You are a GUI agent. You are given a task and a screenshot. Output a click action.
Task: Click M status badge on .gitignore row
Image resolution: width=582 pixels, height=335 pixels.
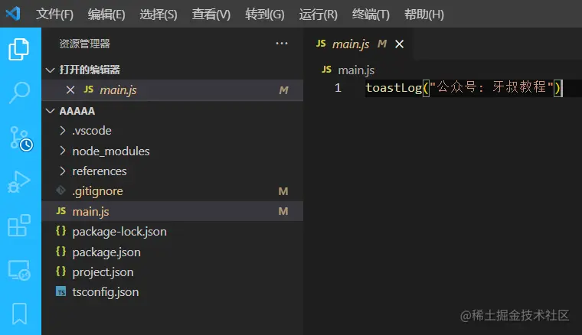[283, 191]
